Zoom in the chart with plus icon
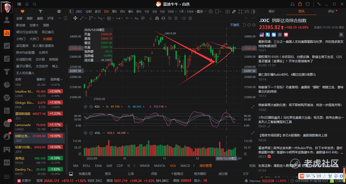The height and width of the screenshot is (184, 346). [254, 25]
